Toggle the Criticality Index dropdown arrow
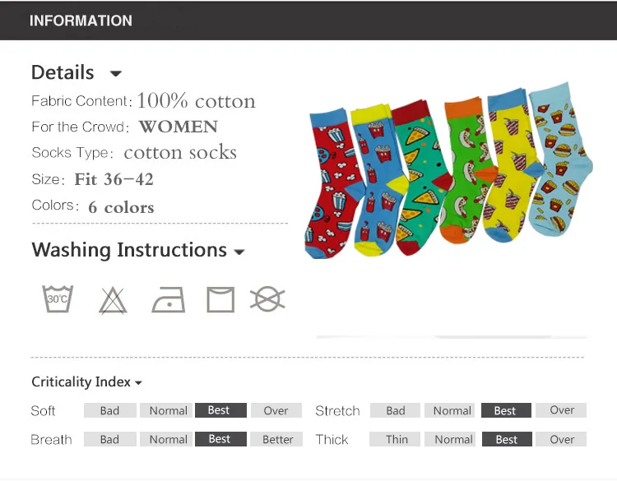The width and height of the screenshot is (617, 481). point(138,382)
